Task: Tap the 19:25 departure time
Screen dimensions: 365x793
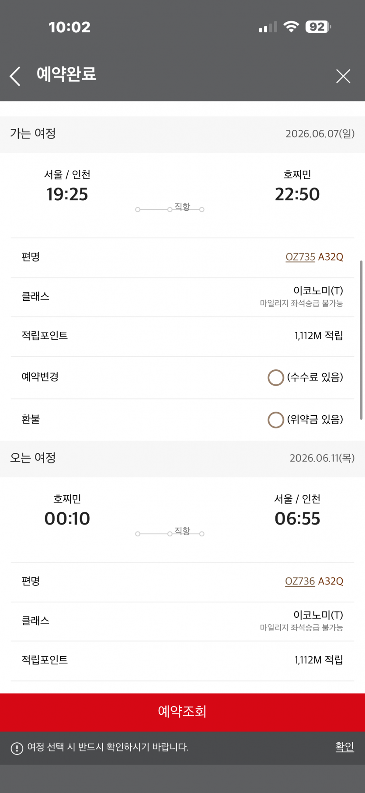Action: [x=67, y=195]
